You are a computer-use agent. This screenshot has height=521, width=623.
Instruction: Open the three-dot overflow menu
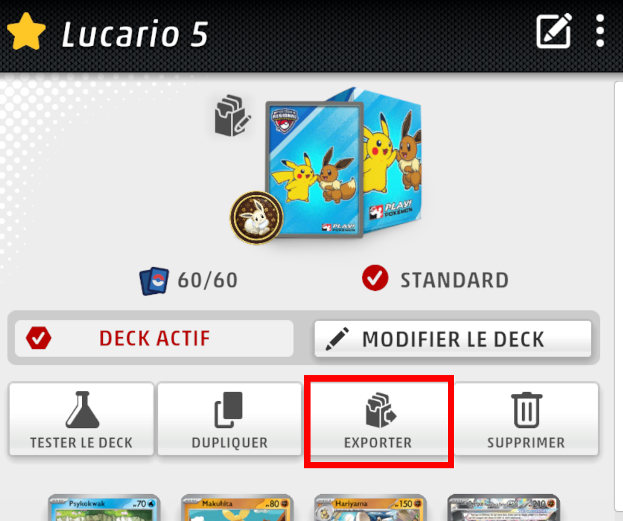600,31
